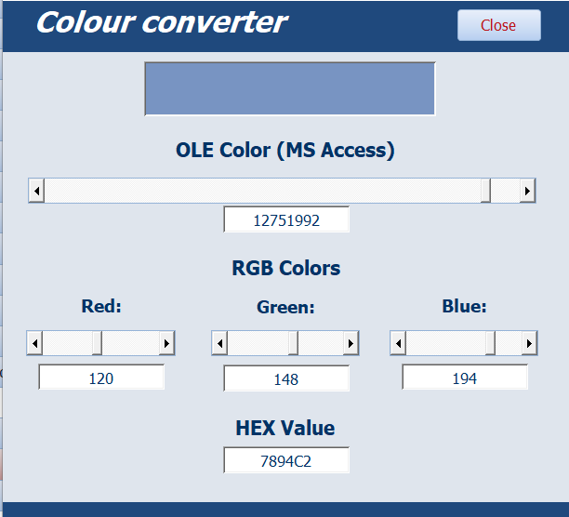Click the colour preview swatch
Viewport: 569px width, 517px height.
(290, 88)
